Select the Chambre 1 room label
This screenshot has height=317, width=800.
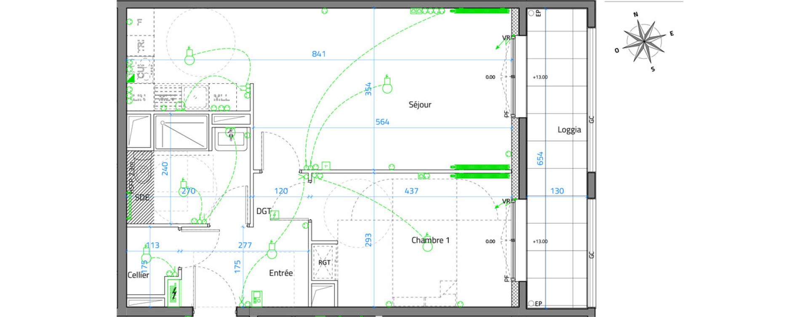tap(430, 240)
